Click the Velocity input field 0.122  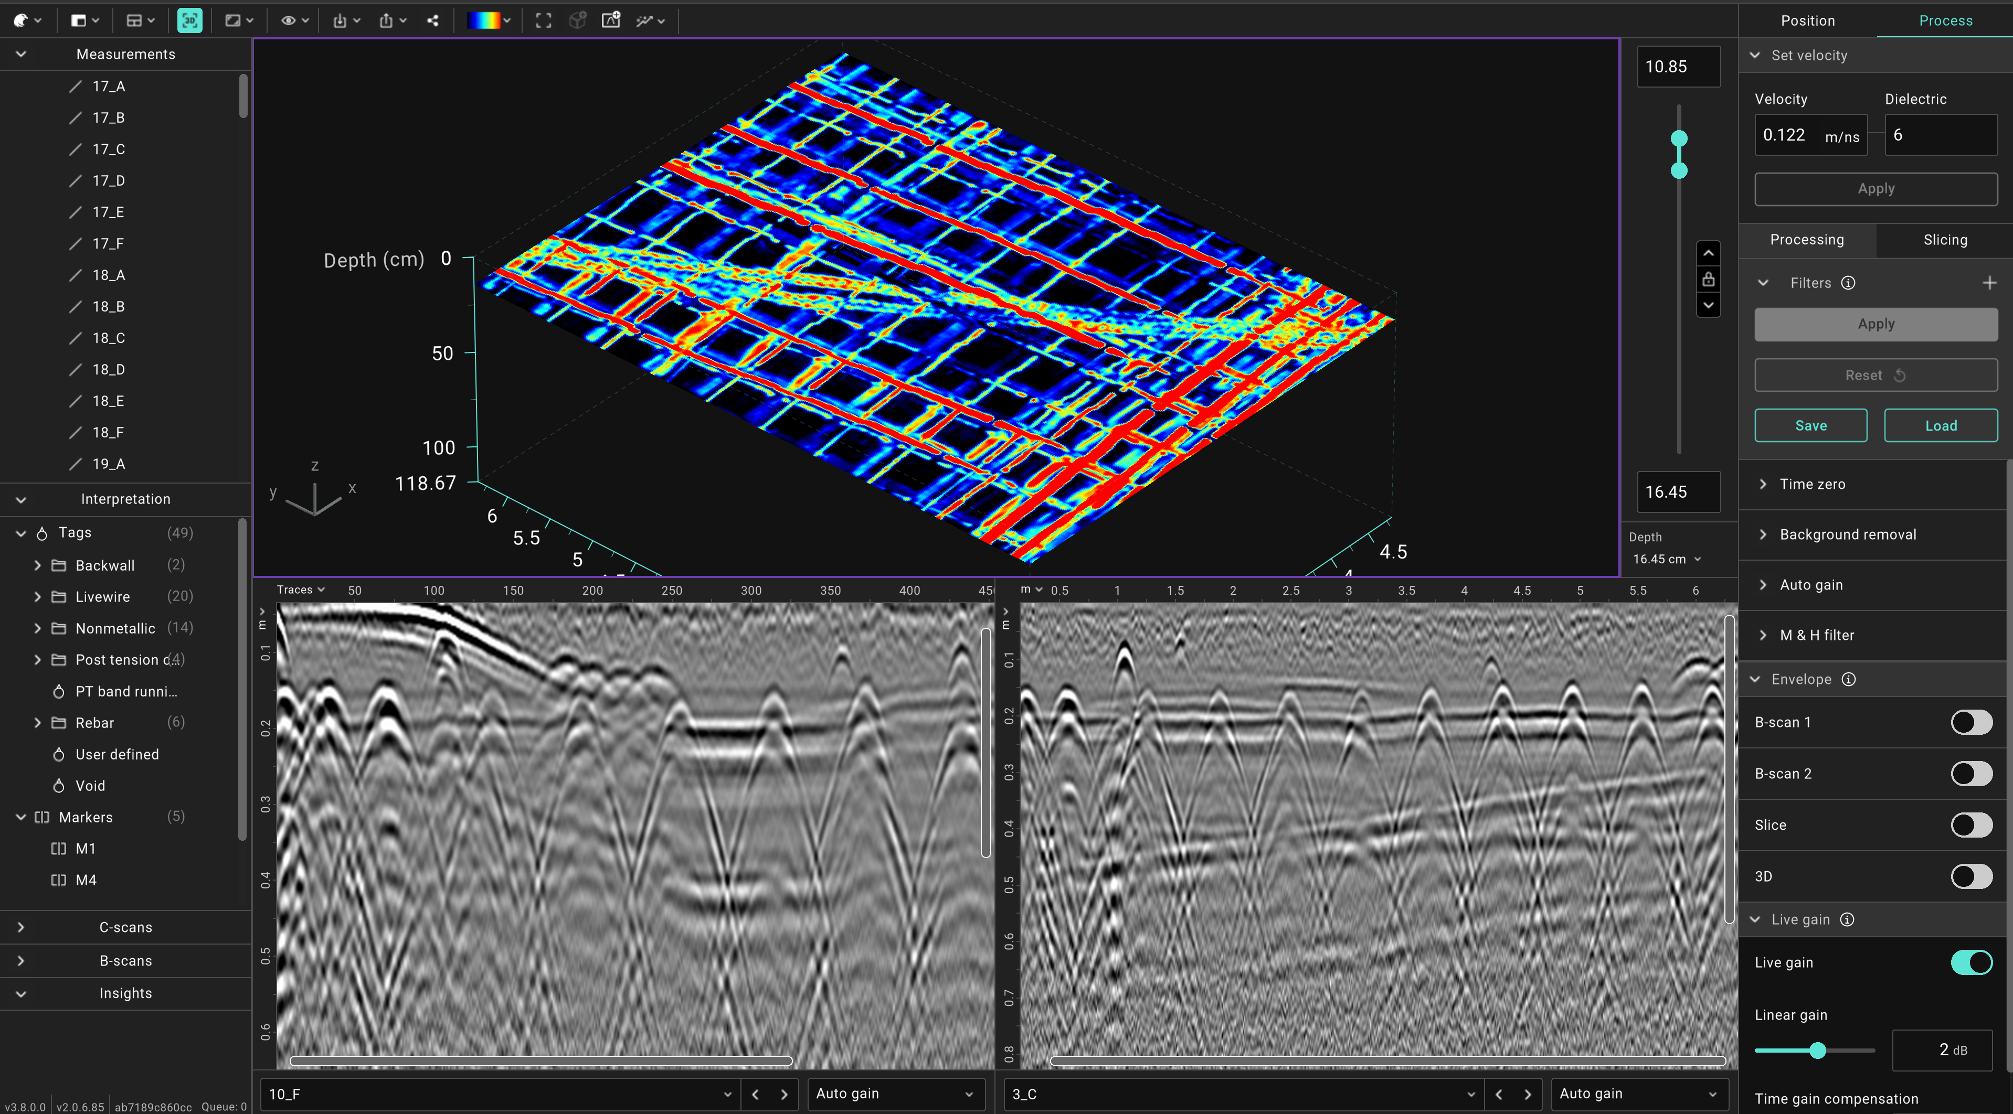[x=1810, y=135]
